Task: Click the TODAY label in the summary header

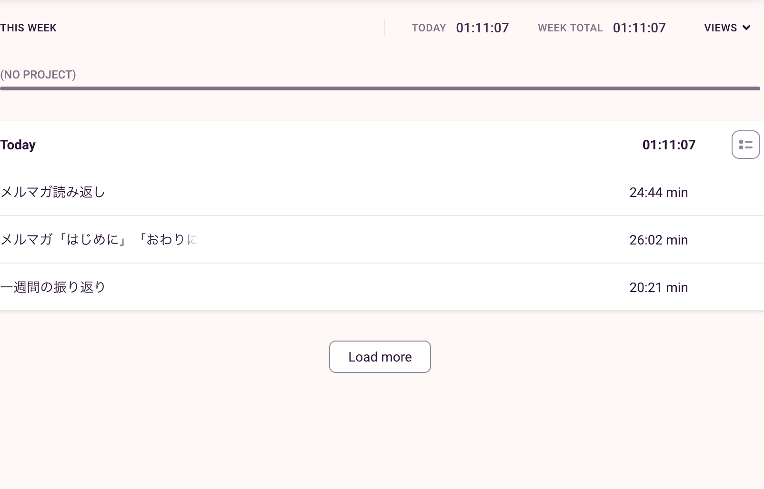Action: pyautogui.click(x=428, y=28)
